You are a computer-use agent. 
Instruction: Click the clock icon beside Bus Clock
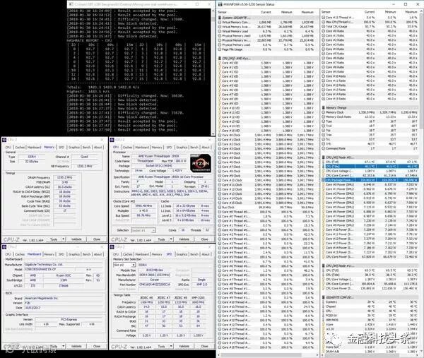click(220, 207)
